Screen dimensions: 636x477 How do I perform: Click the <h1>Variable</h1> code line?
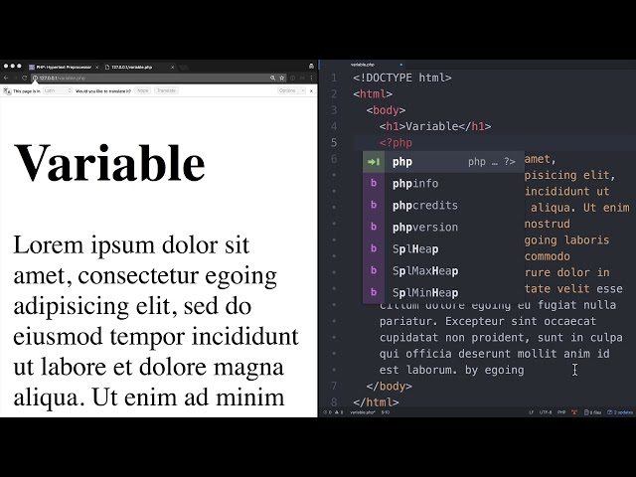coord(435,126)
